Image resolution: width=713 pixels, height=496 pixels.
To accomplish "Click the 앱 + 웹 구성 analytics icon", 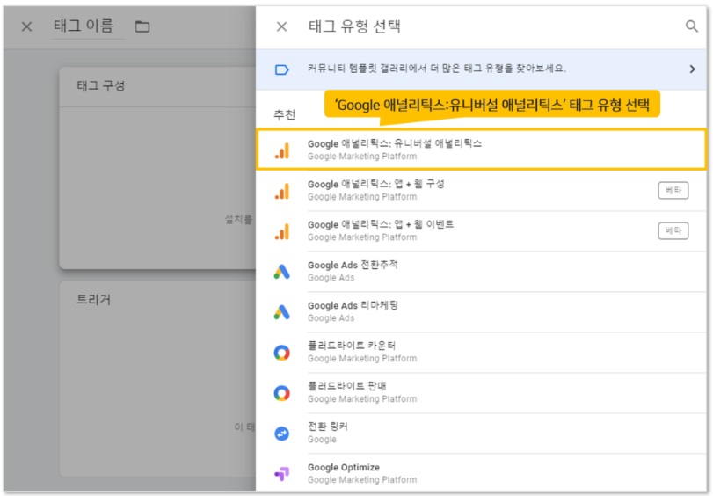I will point(282,191).
